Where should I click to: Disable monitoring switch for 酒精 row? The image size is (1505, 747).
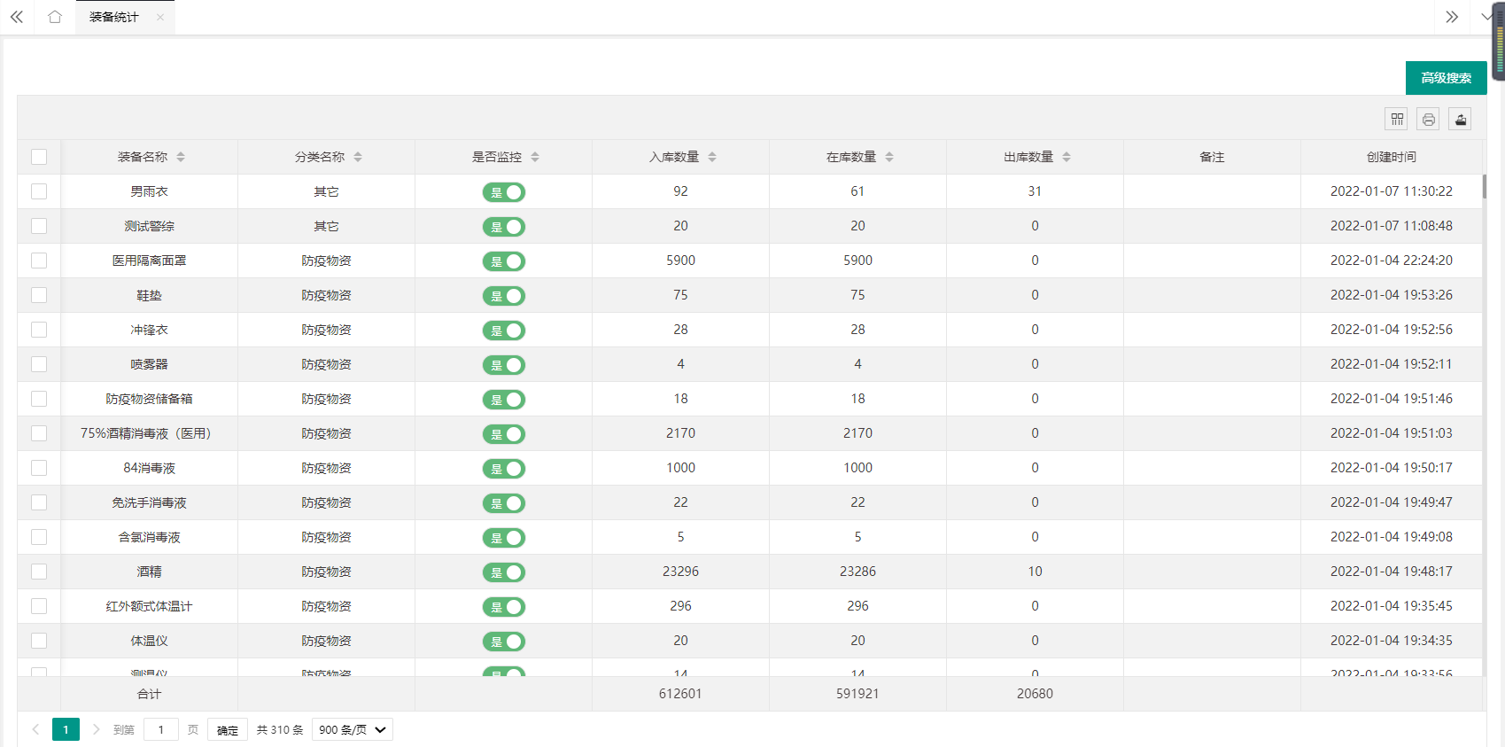pos(504,572)
